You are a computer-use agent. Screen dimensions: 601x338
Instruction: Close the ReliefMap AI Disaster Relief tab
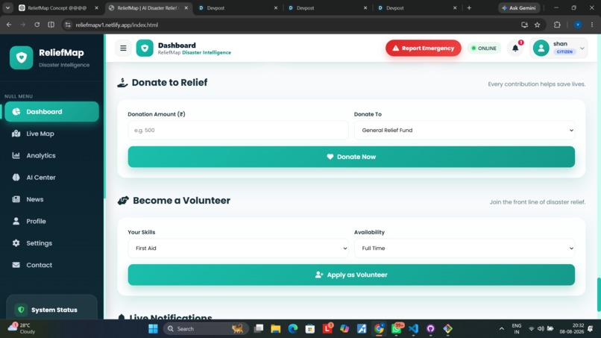pos(186,7)
